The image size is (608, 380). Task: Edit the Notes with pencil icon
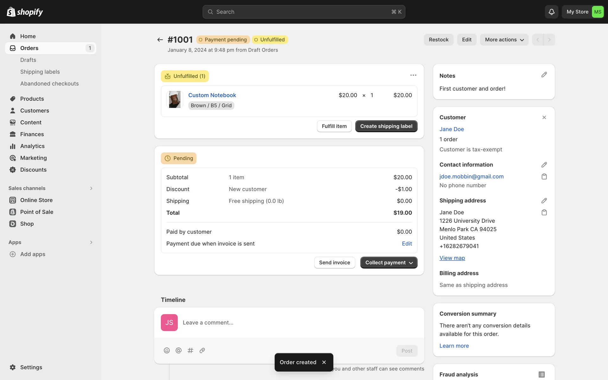pos(544,75)
